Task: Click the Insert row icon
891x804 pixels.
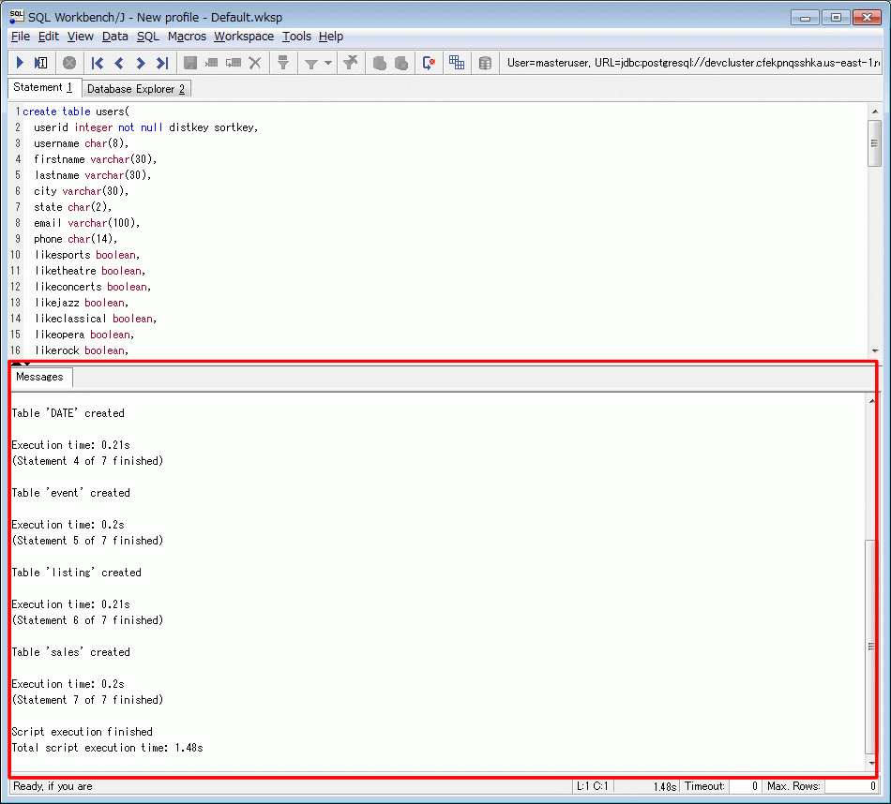Action: pyautogui.click(x=211, y=63)
